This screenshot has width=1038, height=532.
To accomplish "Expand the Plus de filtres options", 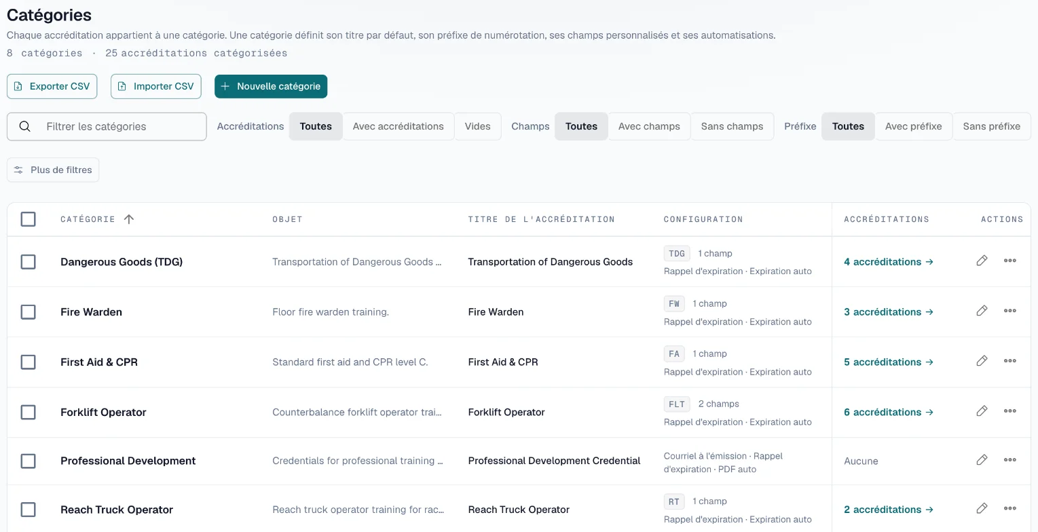I will click(x=53, y=170).
